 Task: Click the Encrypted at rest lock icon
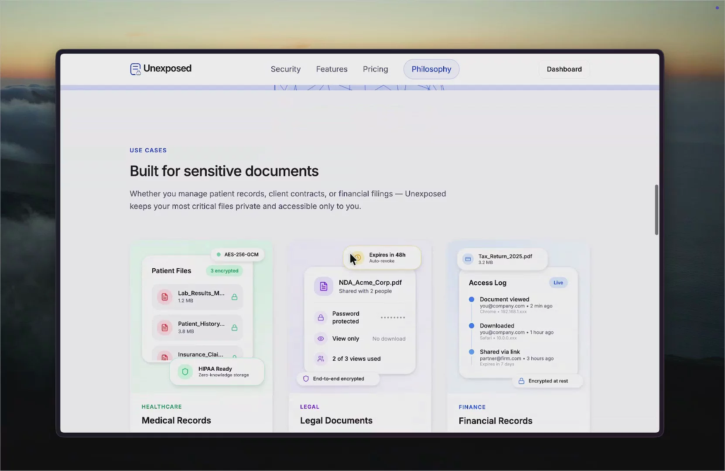pos(521,381)
